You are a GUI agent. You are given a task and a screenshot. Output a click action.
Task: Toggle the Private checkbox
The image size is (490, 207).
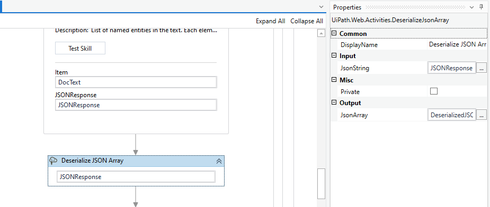(434, 91)
